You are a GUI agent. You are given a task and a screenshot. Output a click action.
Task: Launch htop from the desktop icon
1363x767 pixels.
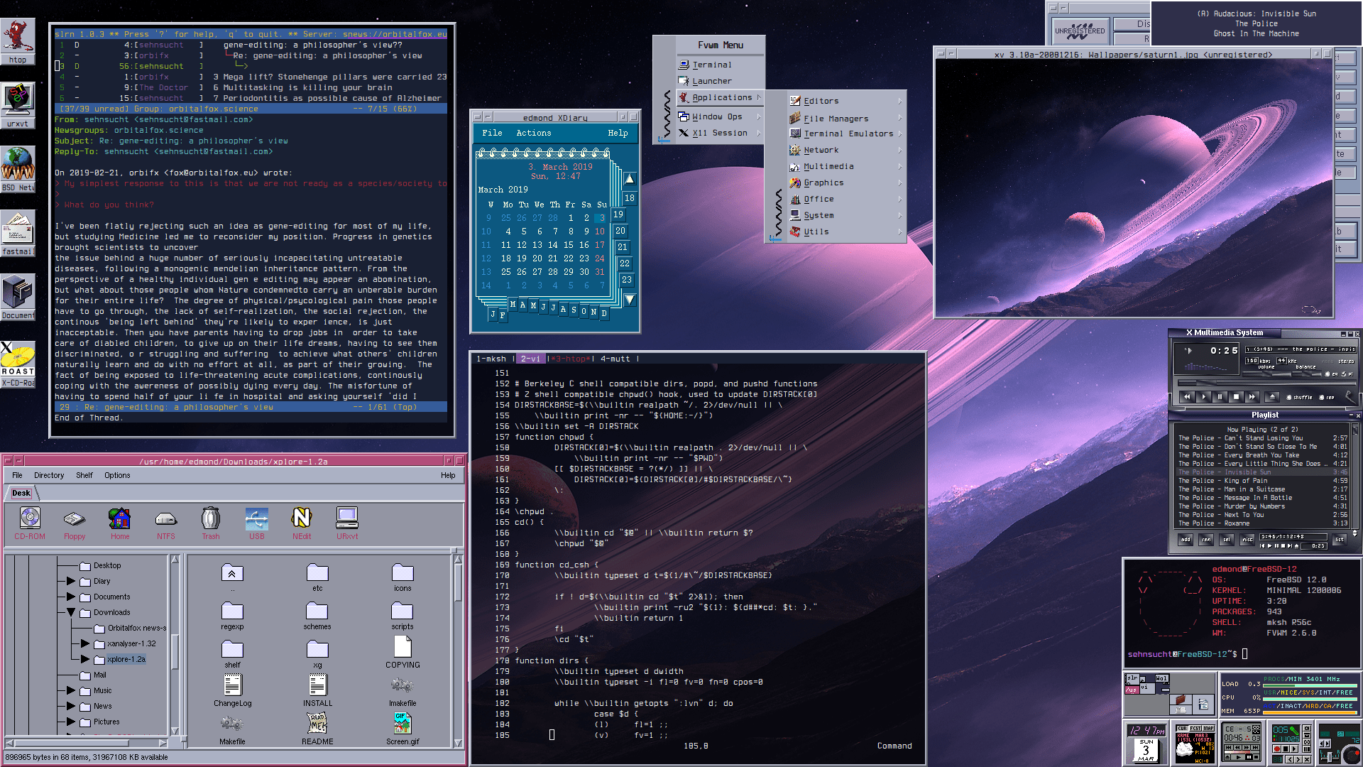coord(18,36)
